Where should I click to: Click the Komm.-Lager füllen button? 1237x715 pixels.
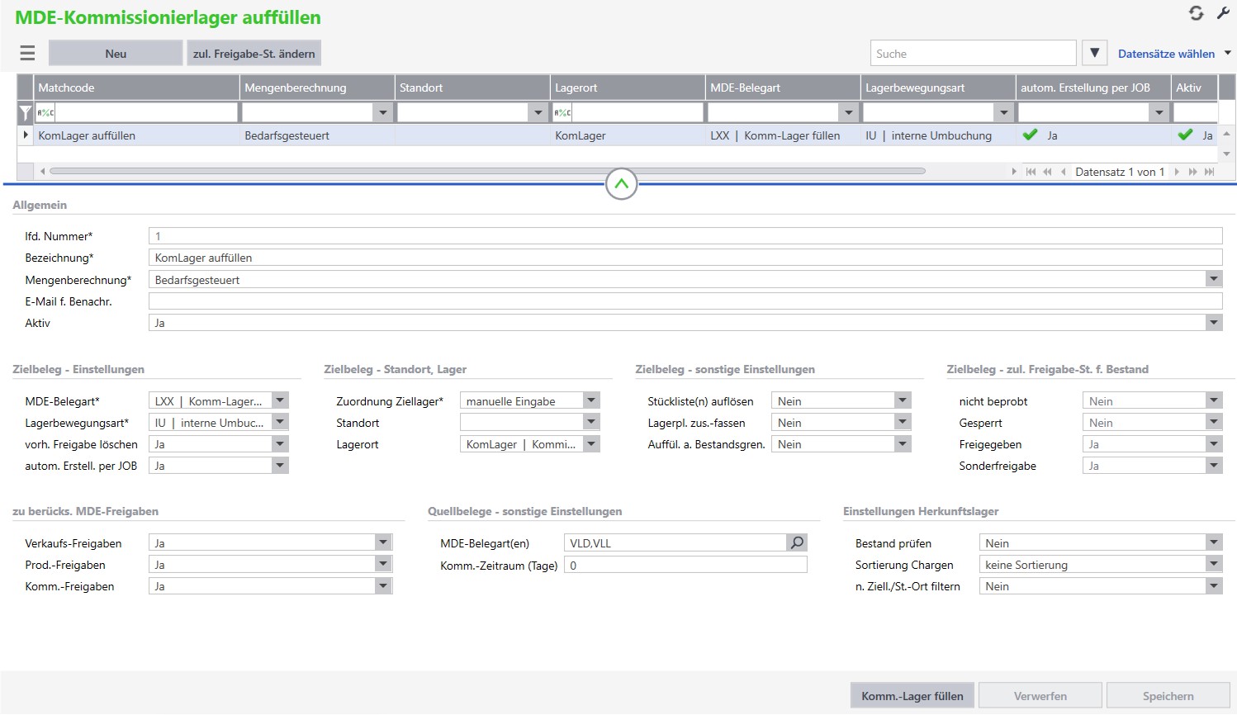point(912,695)
